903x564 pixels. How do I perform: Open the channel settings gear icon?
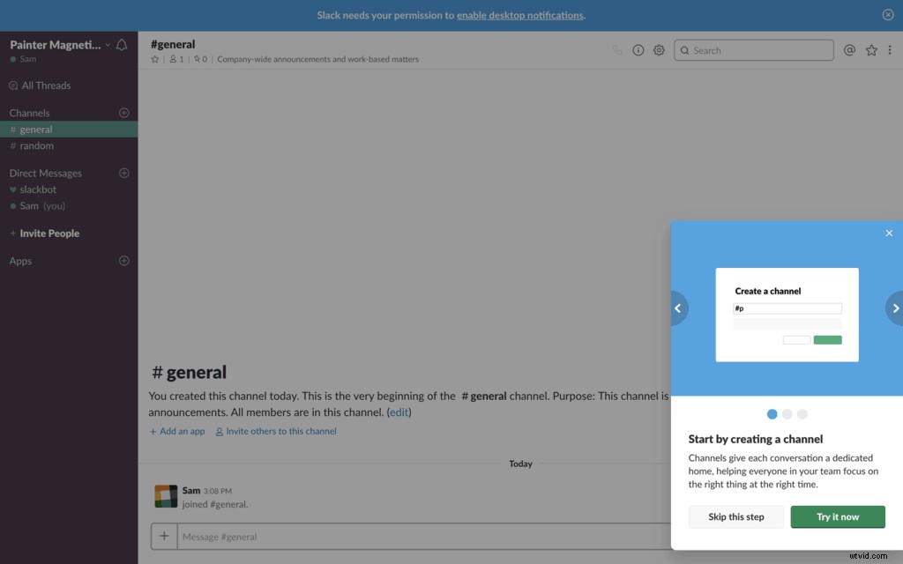coord(659,50)
